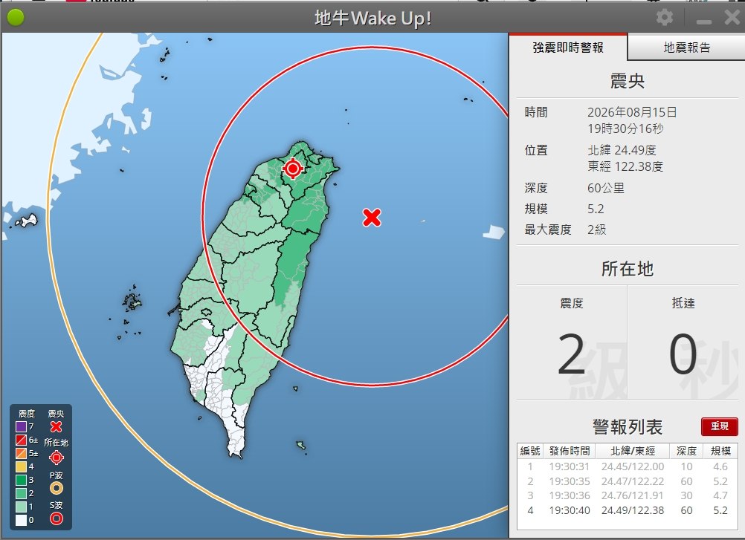Image resolution: width=745 pixels, height=540 pixels.
Task: Click the legend's S波 red ring icon
Action: 56,518
